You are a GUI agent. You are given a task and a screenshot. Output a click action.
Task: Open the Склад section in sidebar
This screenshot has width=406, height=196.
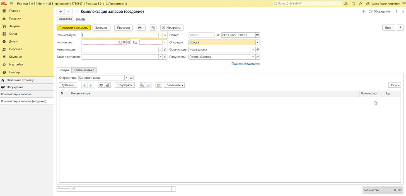click(x=13, y=34)
